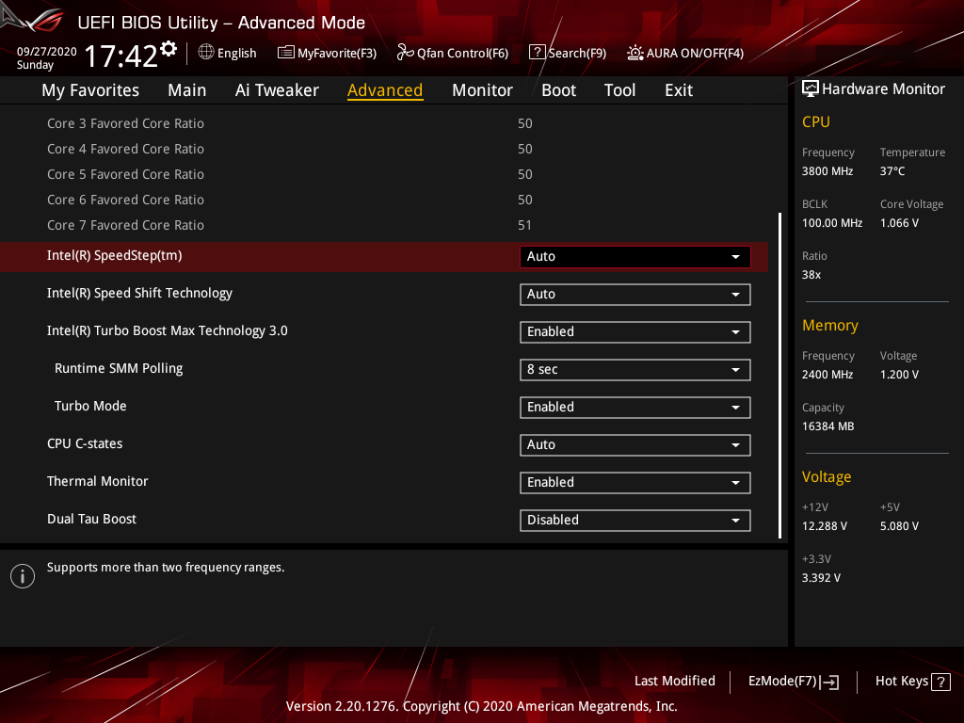Switch to My Favorites tab
Screen dimensions: 964x723
coord(90,90)
